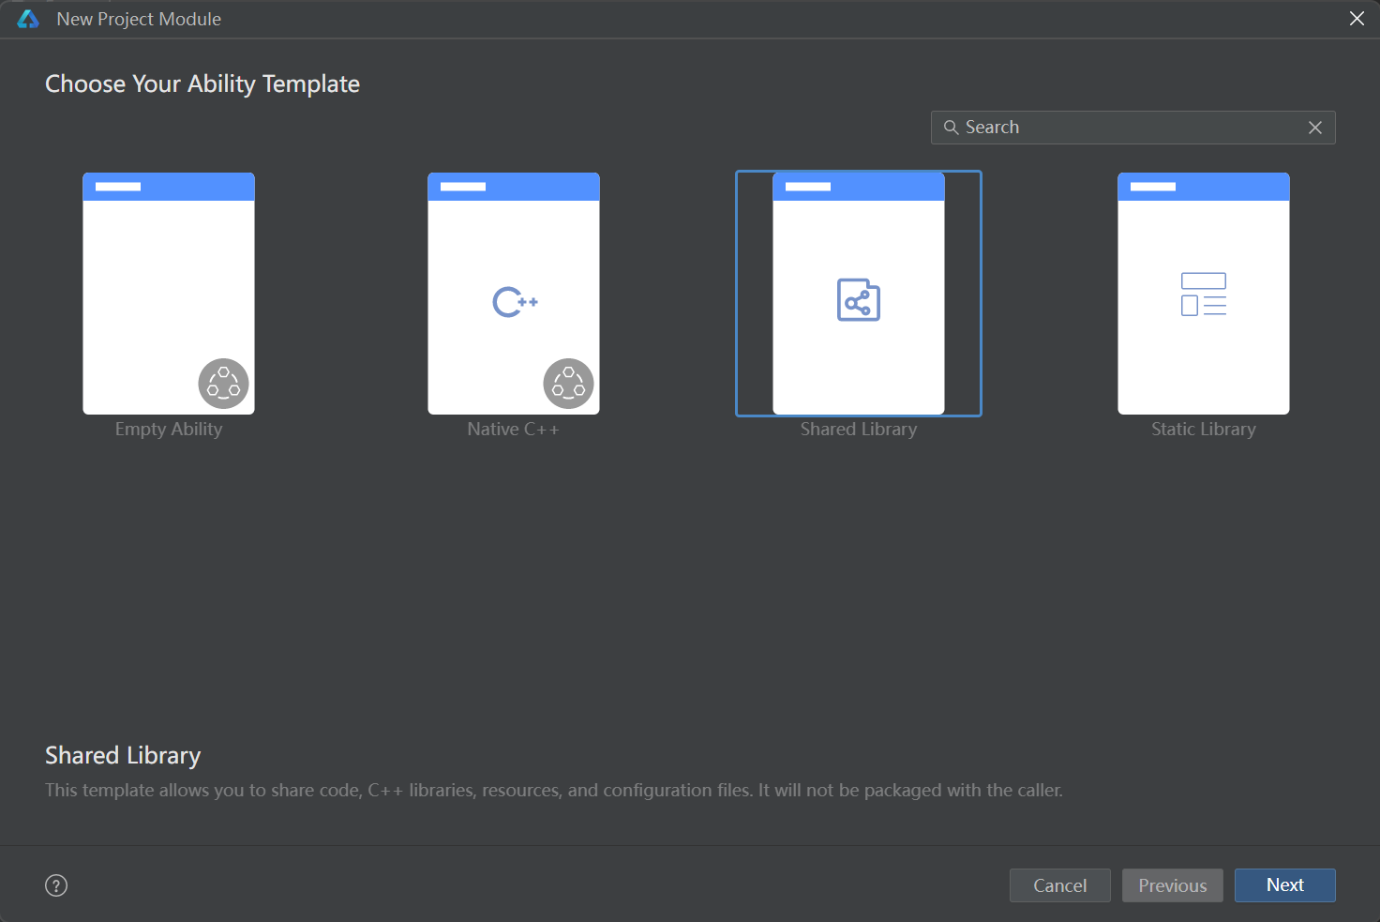Click the share icon on the Shared Library card
Viewport: 1380px width, 922px height.
[858, 300]
